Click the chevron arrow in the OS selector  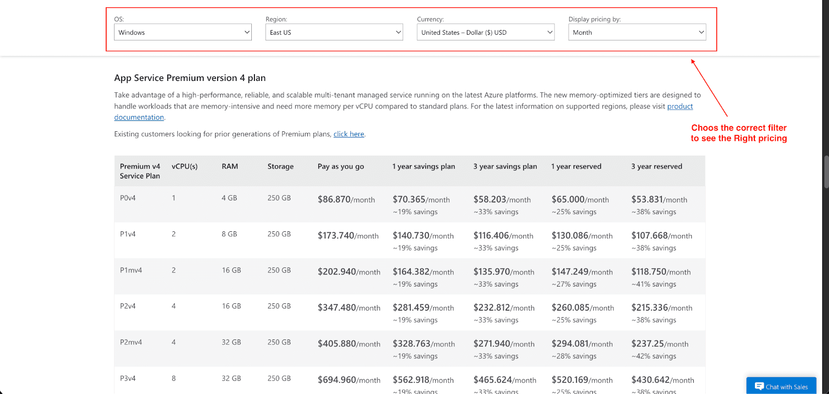[247, 32]
